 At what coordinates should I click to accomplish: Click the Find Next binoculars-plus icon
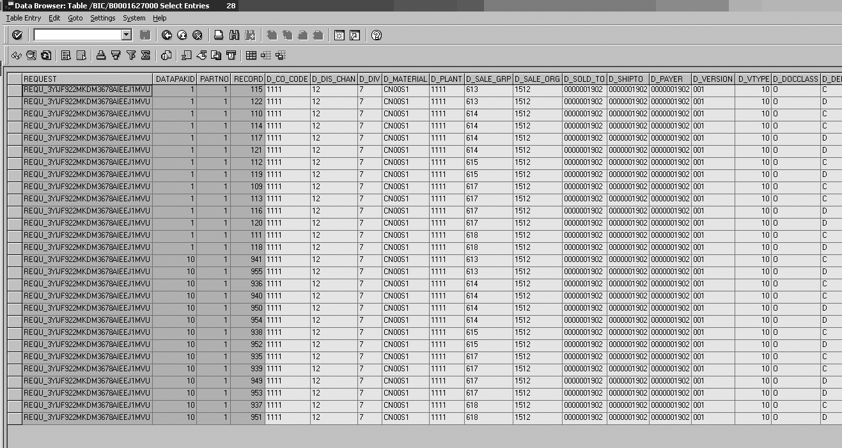point(250,35)
